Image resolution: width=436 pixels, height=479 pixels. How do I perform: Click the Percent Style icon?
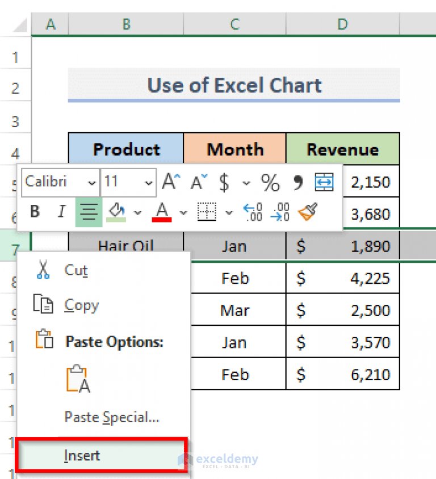click(270, 183)
